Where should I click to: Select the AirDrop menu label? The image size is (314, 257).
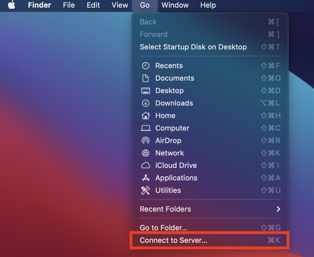pyautogui.click(x=168, y=140)
